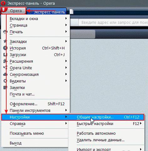Open Импорт и экспорт submenu
The height and width of the screenshot is (151, 148).
pyautogui.click(x=106, y=149)
